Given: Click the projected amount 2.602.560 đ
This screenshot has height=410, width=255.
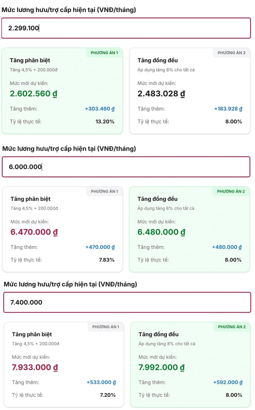Looking at the screenshot, I should coord(34,94).
